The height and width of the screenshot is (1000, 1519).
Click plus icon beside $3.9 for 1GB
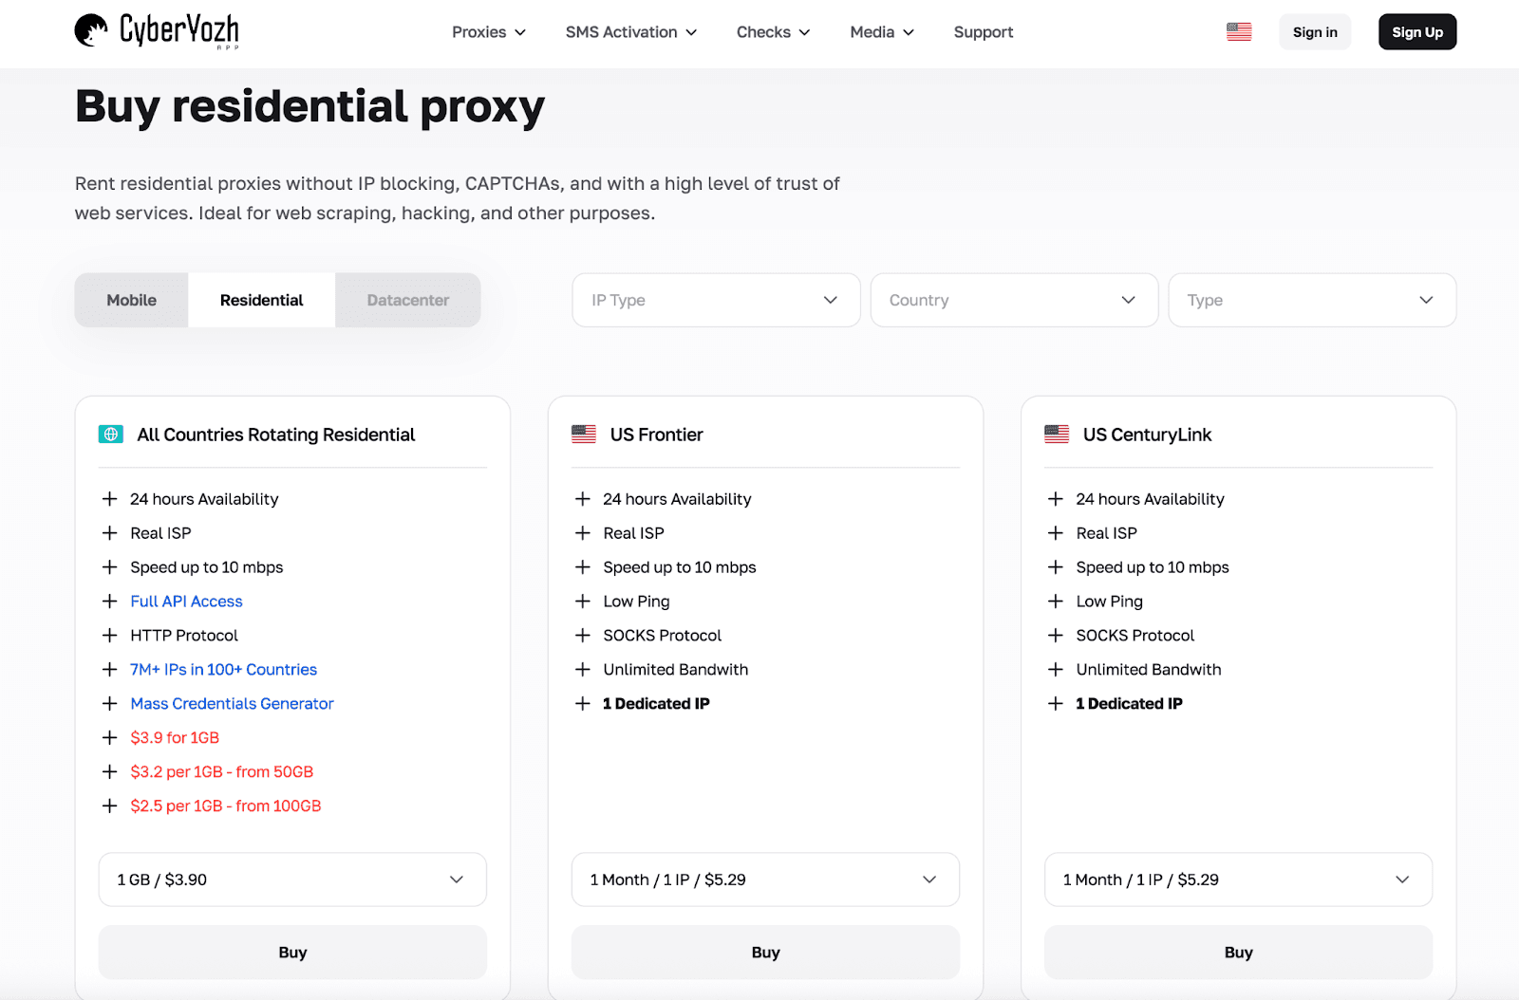tap(110, 738)
